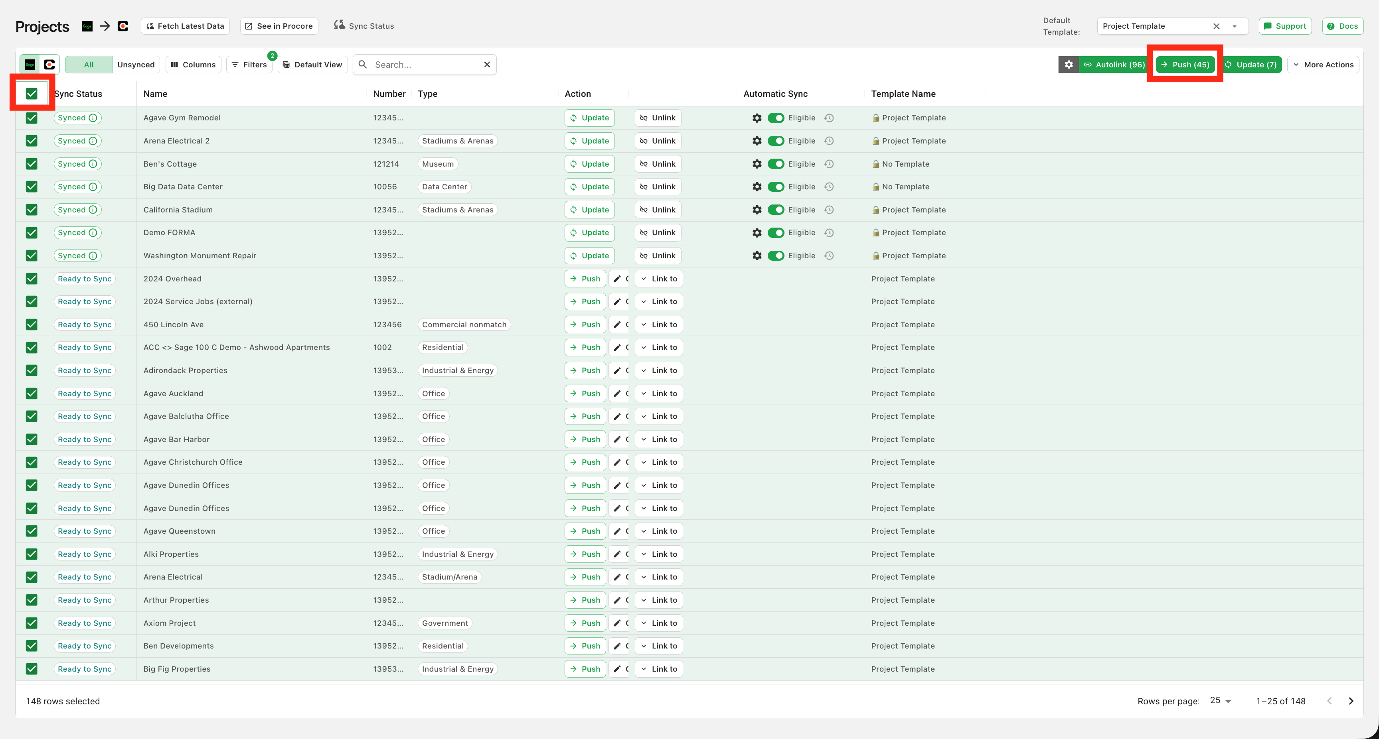Expand Link to dropdown for 2024 Overhead
This screenshot has height=739, width=1379.
pyautogui.click(x=658, y=279)
